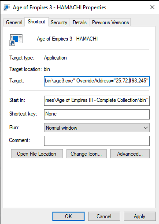
Task: Click Open File Location button
Action: tap(37, 154)
